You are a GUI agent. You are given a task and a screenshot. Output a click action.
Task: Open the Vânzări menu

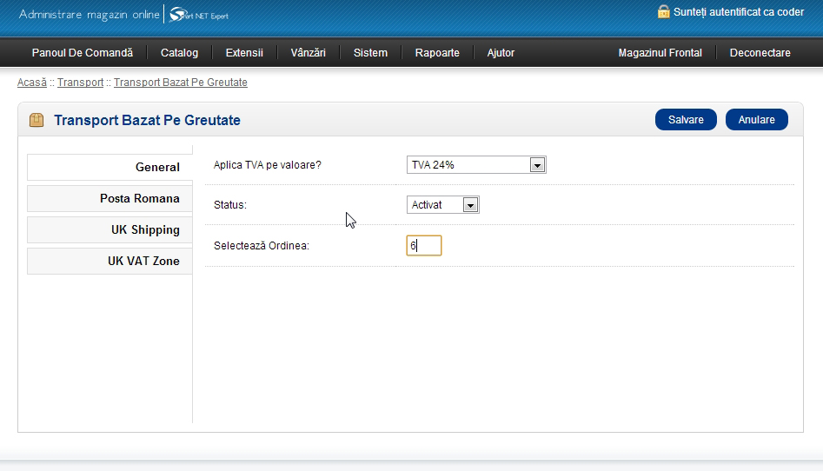(309, 53)
